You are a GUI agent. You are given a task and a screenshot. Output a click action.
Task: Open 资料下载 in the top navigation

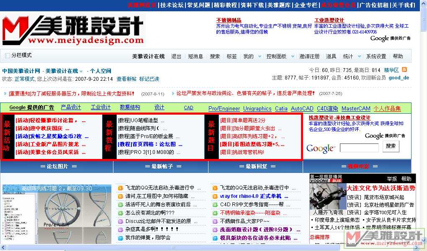(x=252, y=5)
